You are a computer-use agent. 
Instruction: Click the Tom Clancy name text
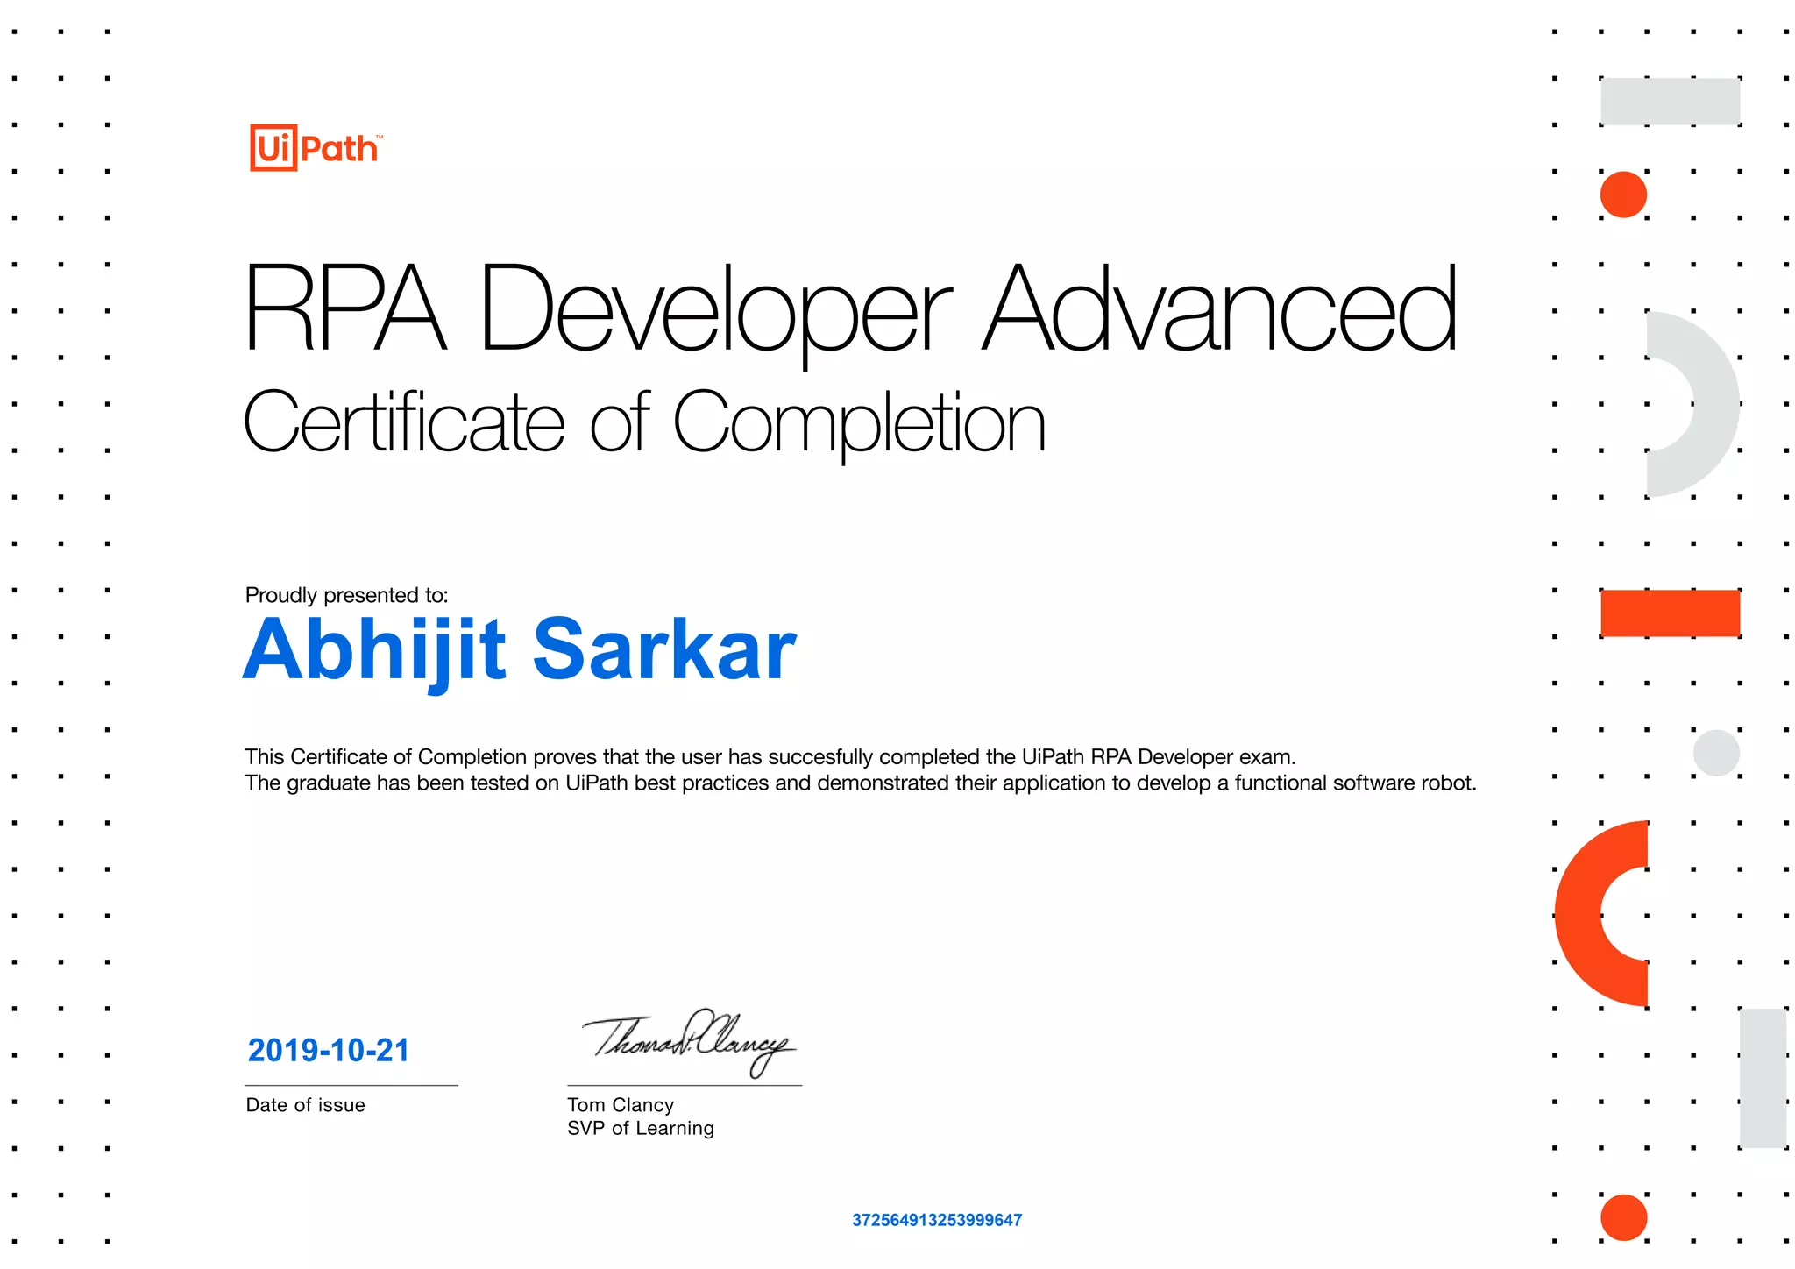(x=620, y=1105)
